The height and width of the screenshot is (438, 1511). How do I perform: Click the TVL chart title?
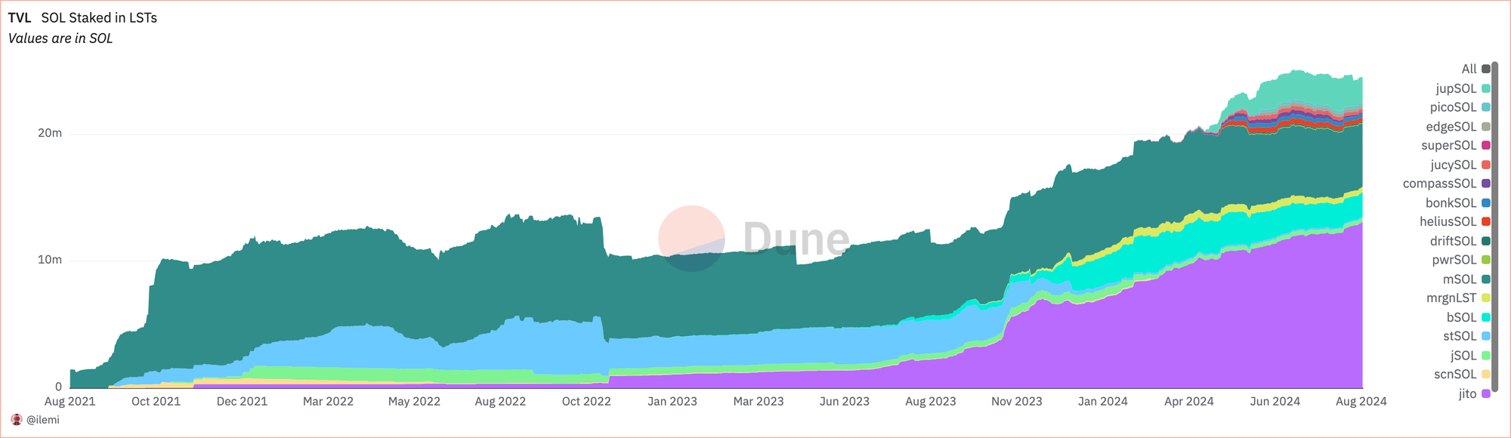point(20,17)
